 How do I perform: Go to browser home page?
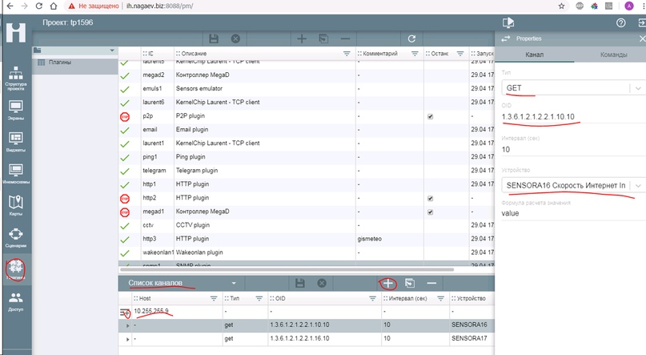[x=54, y=6]
